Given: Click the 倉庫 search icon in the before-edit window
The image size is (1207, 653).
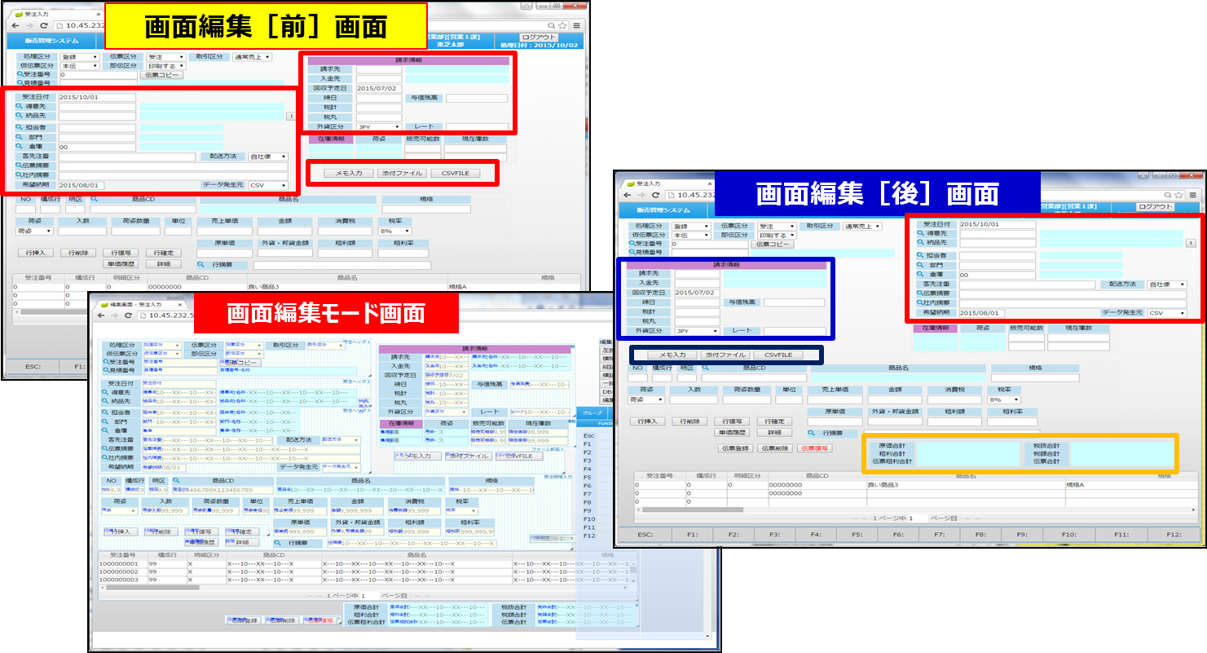Looking at the screenshot, I should (x=19, y=147).
